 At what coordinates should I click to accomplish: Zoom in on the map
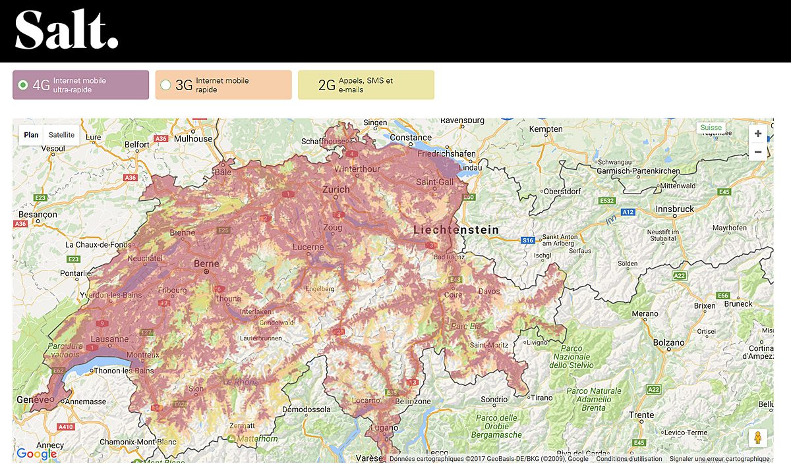click(x=758, y=134)
